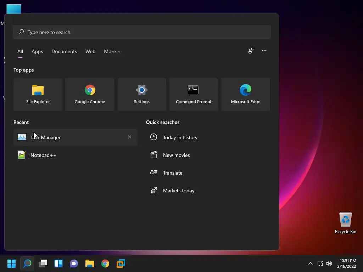The image size is (363, 272).
Task: Switch to the Apps search tab
Action: pyautogui.click(x=37, y=52)
